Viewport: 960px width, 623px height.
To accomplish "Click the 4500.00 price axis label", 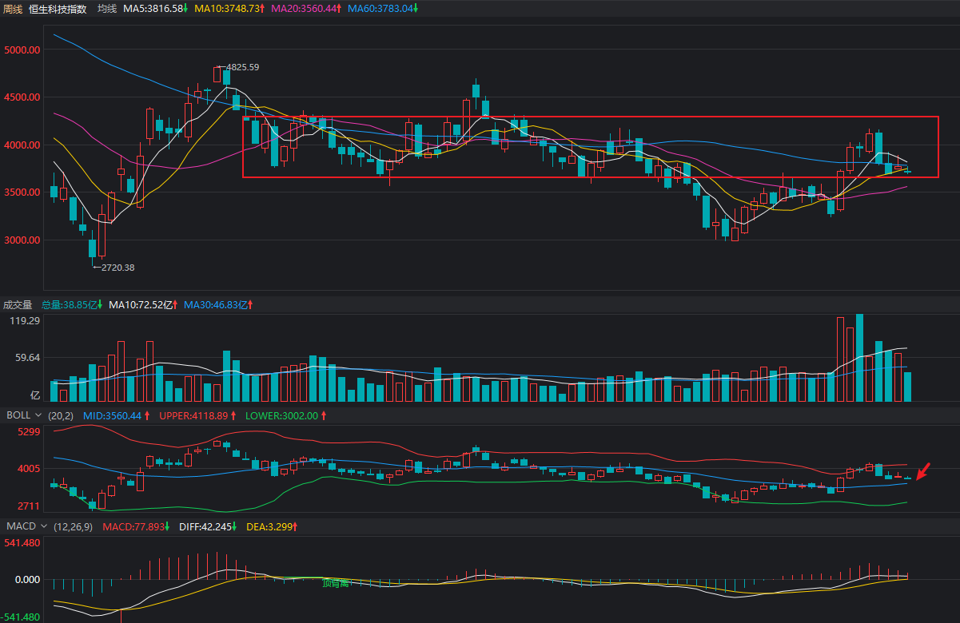I will point(22,97).
